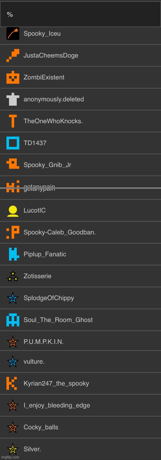Click the yellow star icon next to Silver.
161x460 pixels.
coord(13,449)
